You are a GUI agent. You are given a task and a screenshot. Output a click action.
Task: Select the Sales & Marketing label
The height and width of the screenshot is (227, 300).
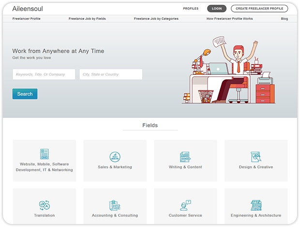click(x=115, y=167)
